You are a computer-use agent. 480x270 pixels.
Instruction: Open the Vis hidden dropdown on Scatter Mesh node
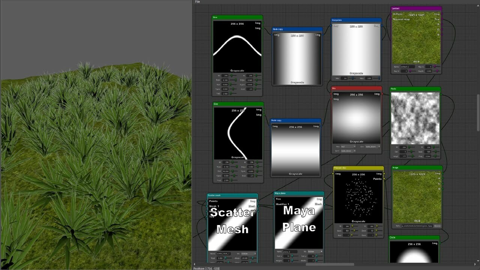pos(248,253)
